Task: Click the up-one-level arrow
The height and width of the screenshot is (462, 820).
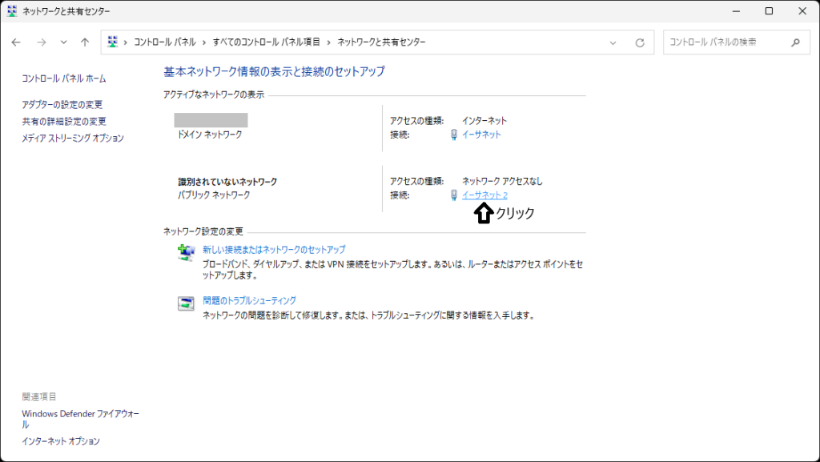Action: [85, 42]
